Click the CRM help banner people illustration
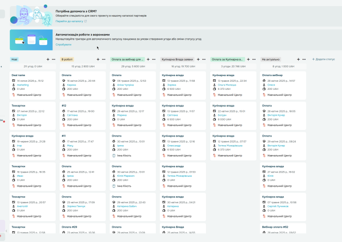This screenshot has height=242, width=342. coord(31,16)
